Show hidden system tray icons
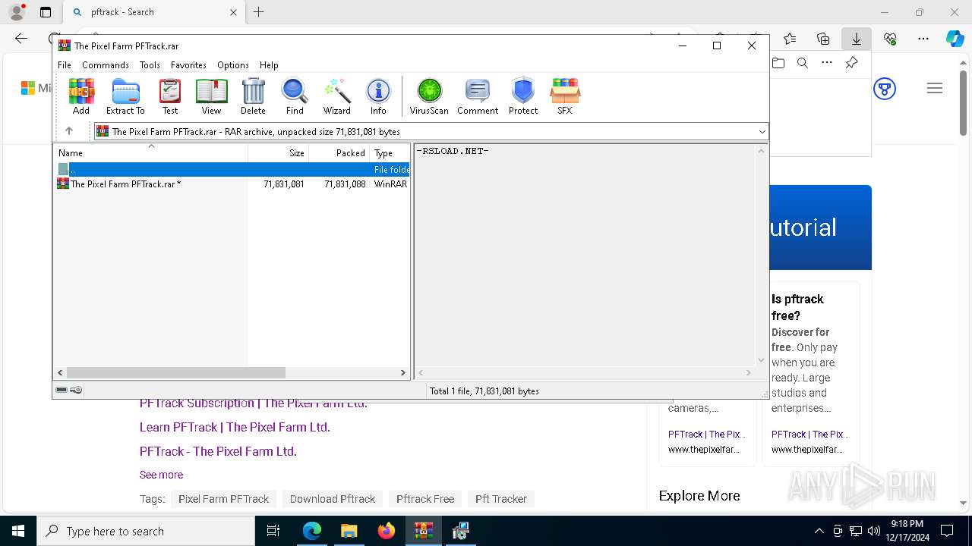The height and width of the screenshot is (546, 972). (819, 531)
